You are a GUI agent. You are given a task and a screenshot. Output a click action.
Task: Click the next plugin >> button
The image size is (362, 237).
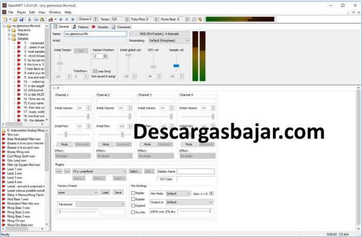point(67,171)
